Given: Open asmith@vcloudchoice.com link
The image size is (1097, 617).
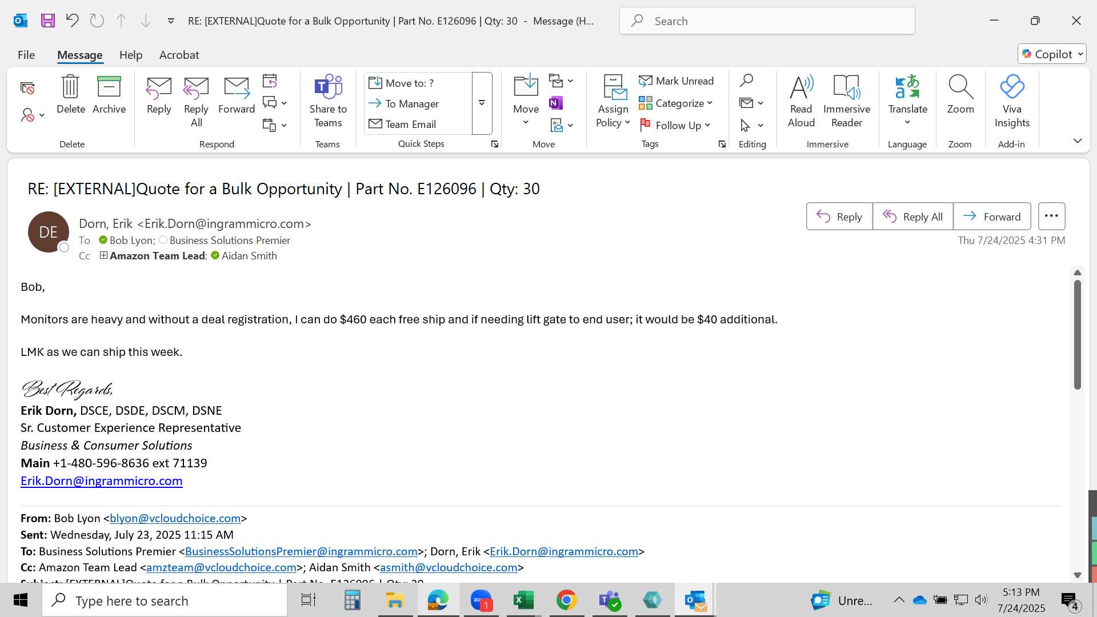Looking at the screenshot, I should coord(449,567).
